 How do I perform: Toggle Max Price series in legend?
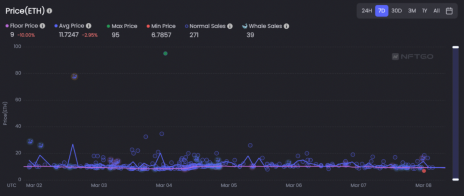tap(122, 26)
